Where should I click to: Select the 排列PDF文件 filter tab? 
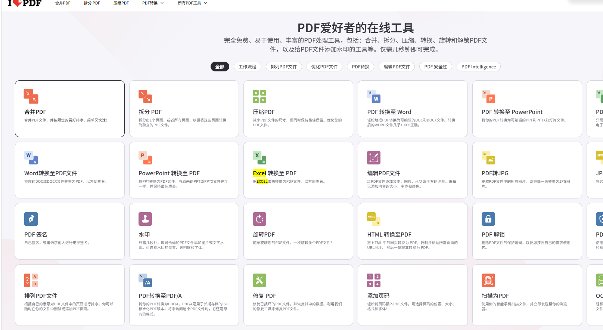point(284,67)
